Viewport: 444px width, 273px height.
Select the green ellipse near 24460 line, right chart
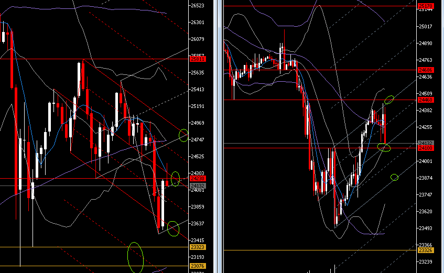(389, 100)
